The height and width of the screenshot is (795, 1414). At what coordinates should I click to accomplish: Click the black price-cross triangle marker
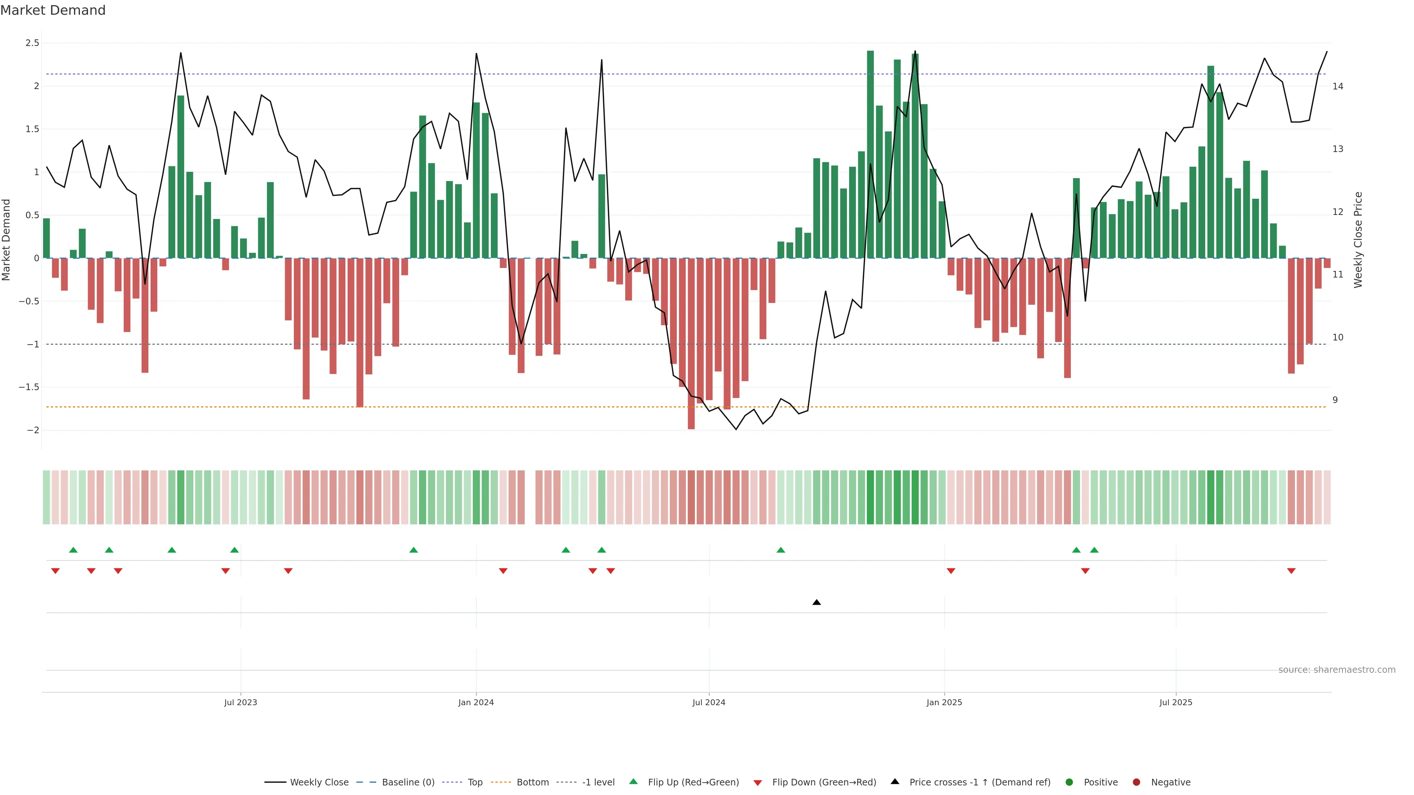click(816, 603)
